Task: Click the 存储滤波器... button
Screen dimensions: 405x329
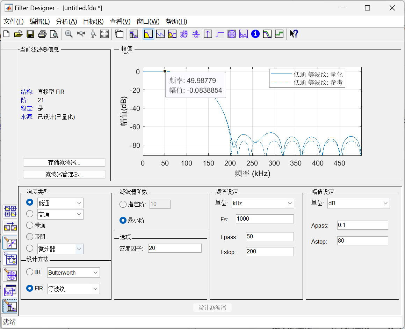Action: coord(64,162)
